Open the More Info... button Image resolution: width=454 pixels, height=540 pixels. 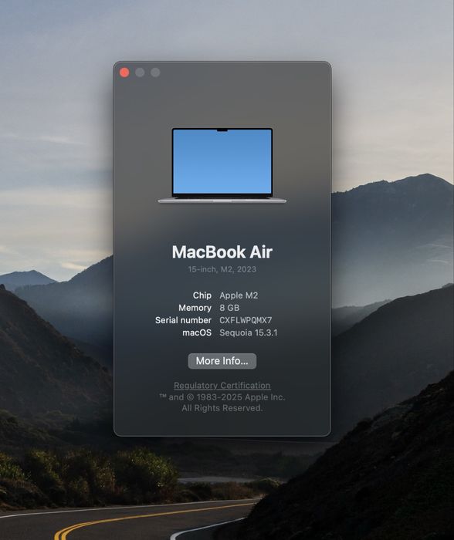(x=222, y=361)
